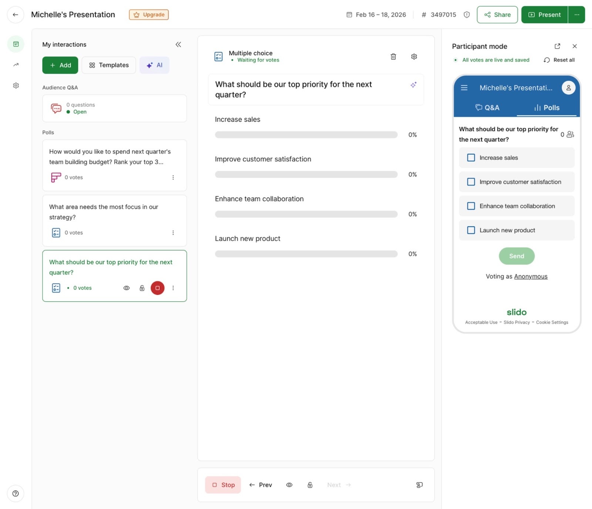Click the Present button
This screenshot has width=592, height=509.
click(544, 14)
